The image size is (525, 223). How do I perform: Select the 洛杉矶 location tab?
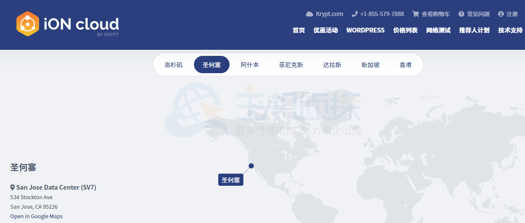(174, 65)
